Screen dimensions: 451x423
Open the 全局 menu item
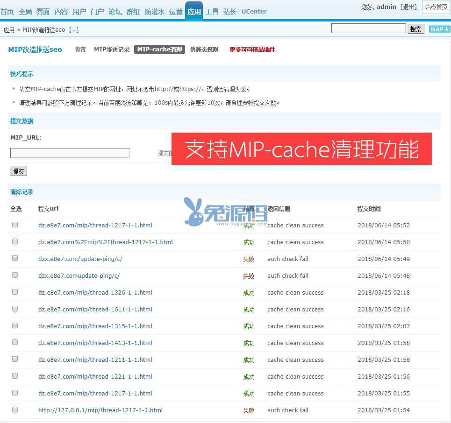pos(25,12)
